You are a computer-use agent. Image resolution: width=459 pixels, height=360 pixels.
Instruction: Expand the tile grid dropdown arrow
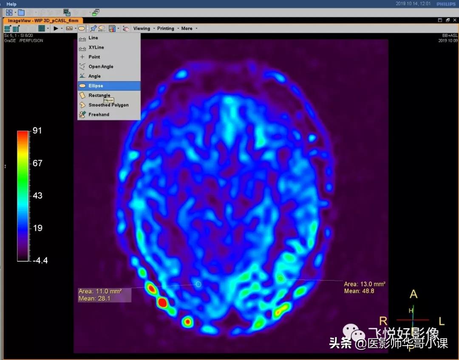[x=48, y=28]
